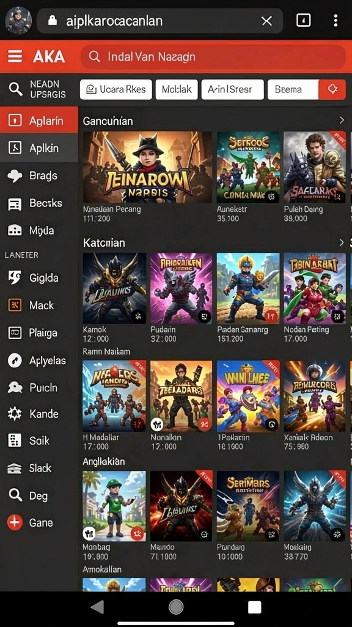Click the AKA logo text
Image resolution: width=352 pixels, height=627 pixels.
[49, 56]
